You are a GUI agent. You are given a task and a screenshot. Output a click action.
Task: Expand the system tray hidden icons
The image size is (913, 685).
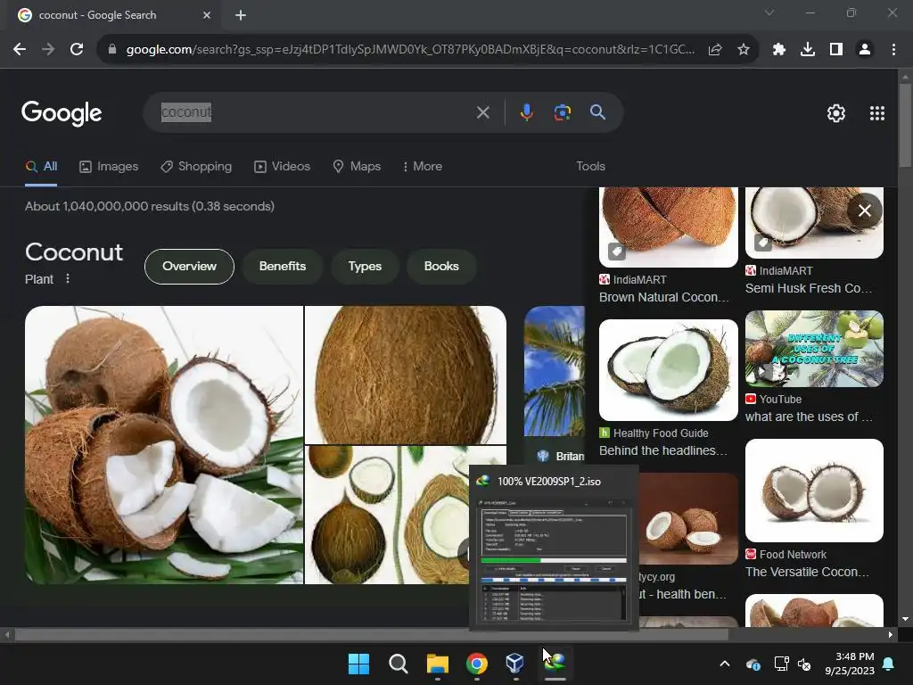(725, 664)
